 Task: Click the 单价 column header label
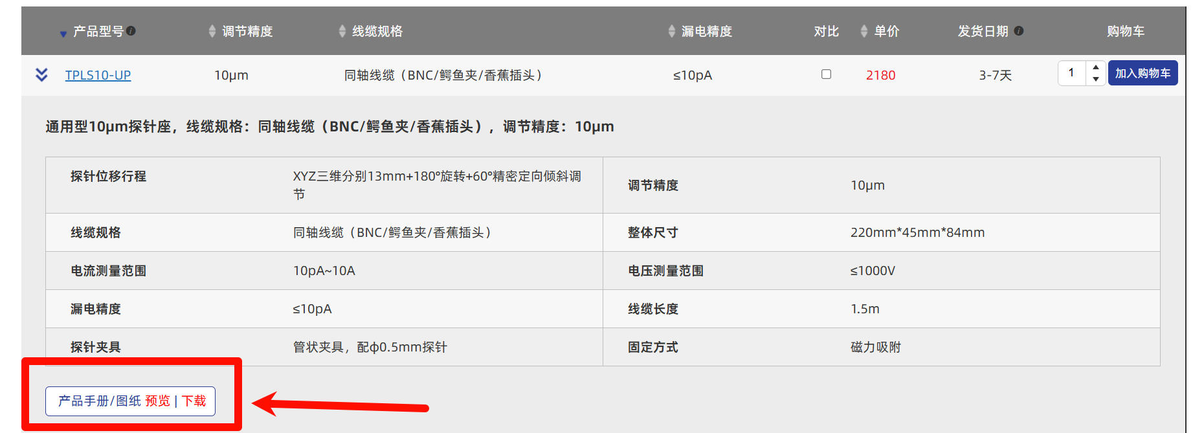887,31
